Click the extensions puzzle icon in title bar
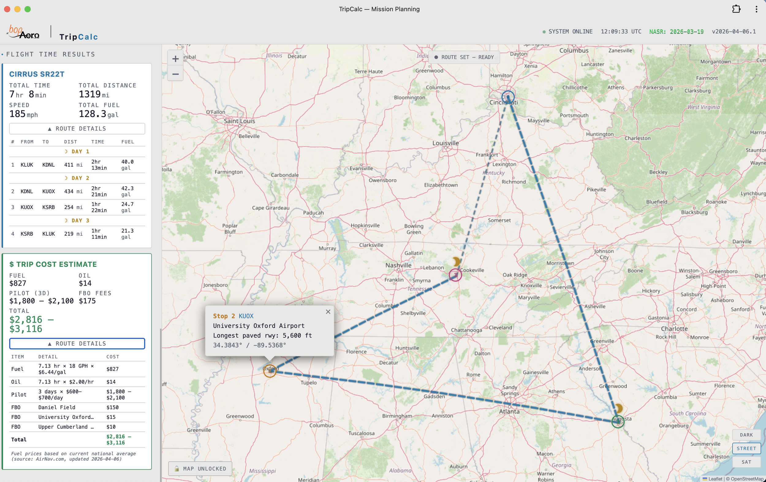 736,9
